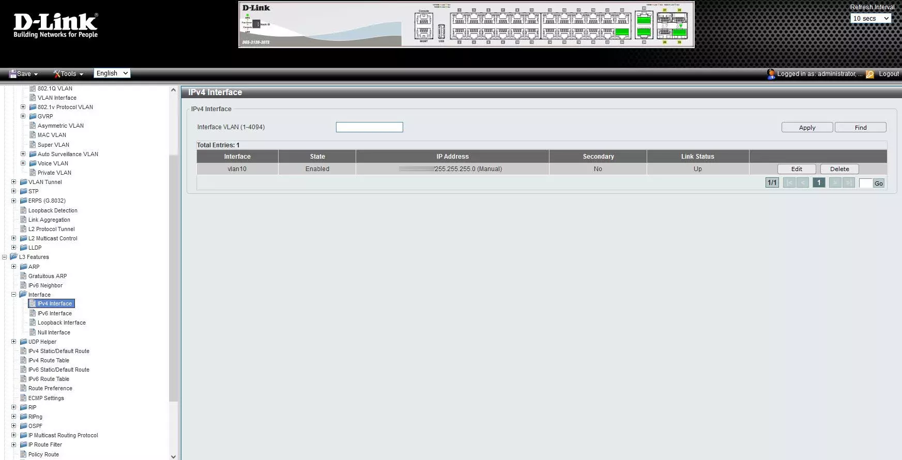Open the Refresh Interval dropdown
The width and height of the screenshot is (902, 460).
click(870, 19)
